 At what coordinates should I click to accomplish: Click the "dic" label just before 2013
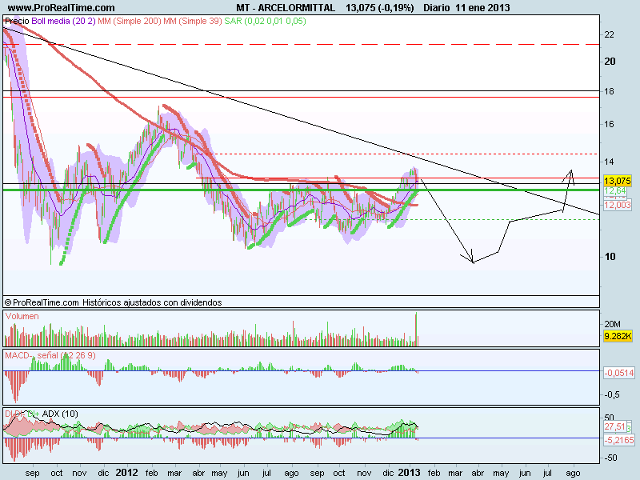388,473
